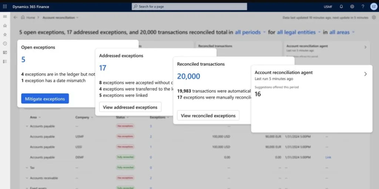The image size is (379, 189).
Task: Click the page settings gear near update info
Action: click(374, 17)
